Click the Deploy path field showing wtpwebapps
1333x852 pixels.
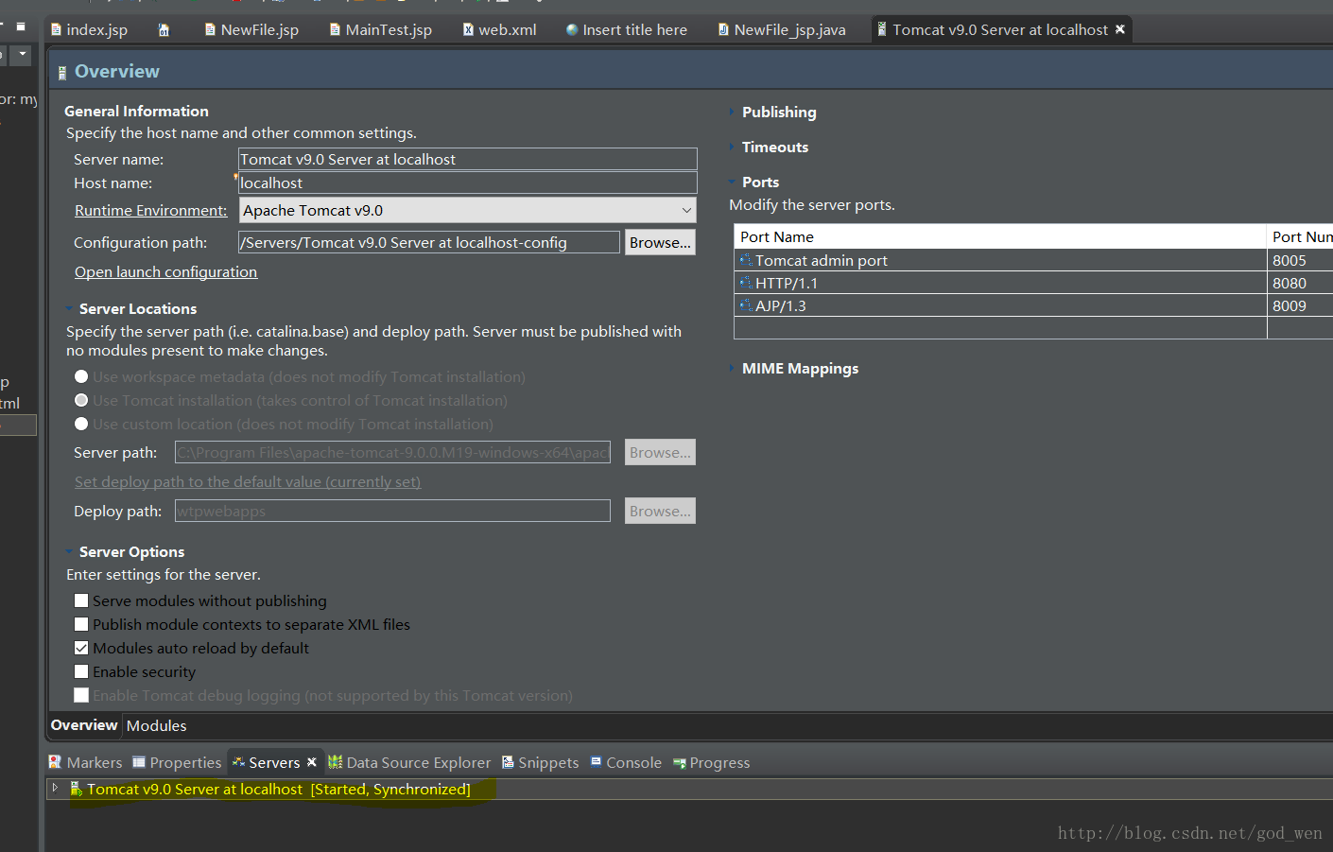(392, 511)
